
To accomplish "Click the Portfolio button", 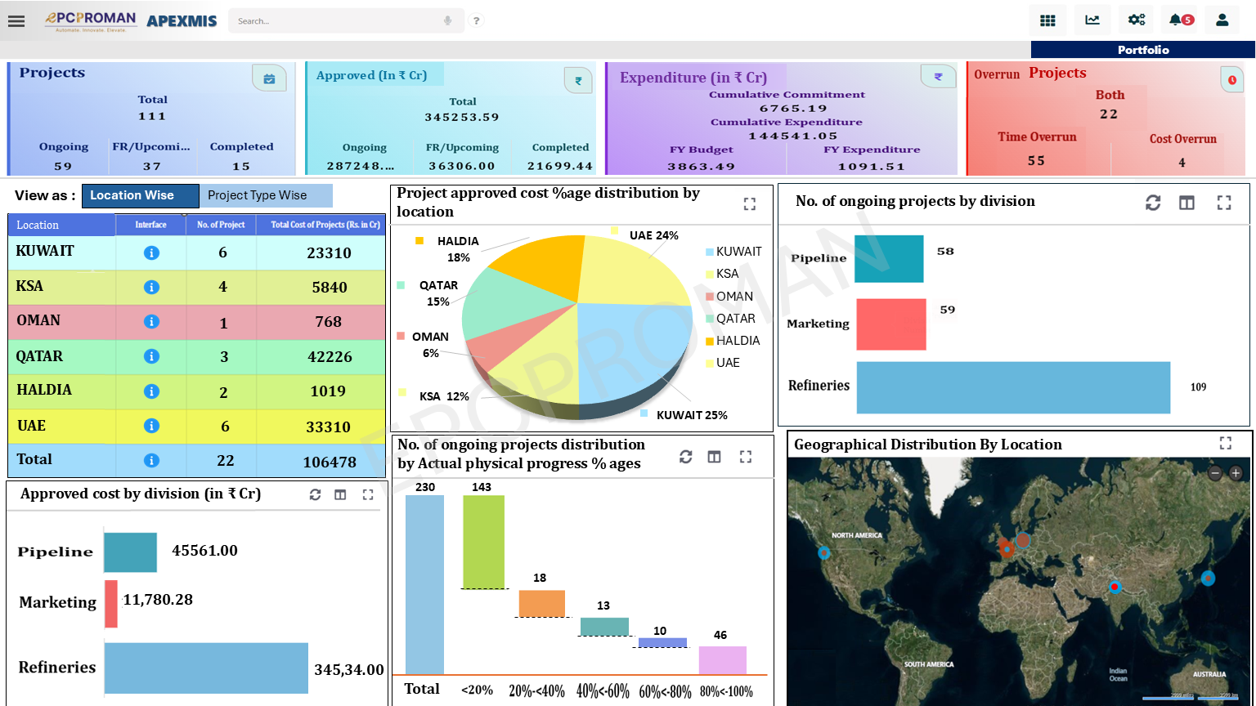I will click(x=1143, y=50).
